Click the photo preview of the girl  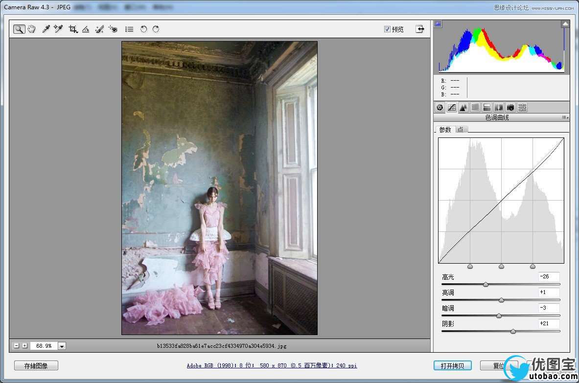219,188
